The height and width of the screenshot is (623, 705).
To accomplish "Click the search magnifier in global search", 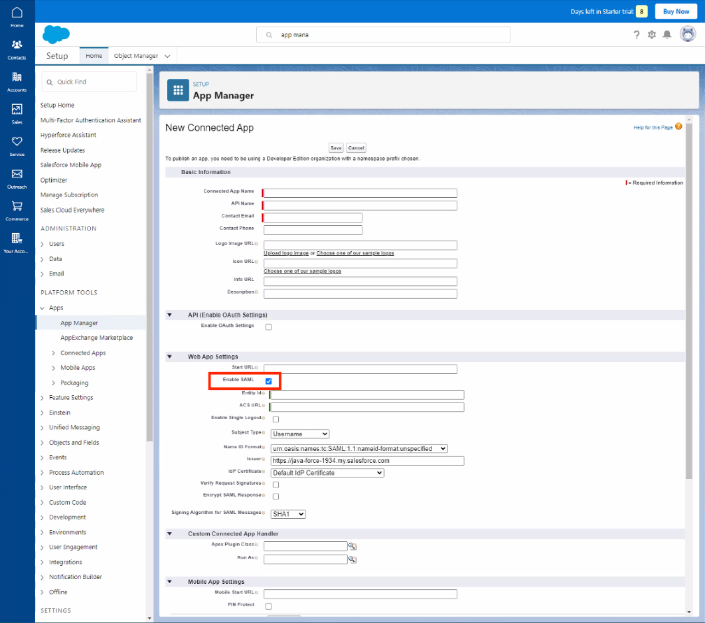I will point(270,35).
